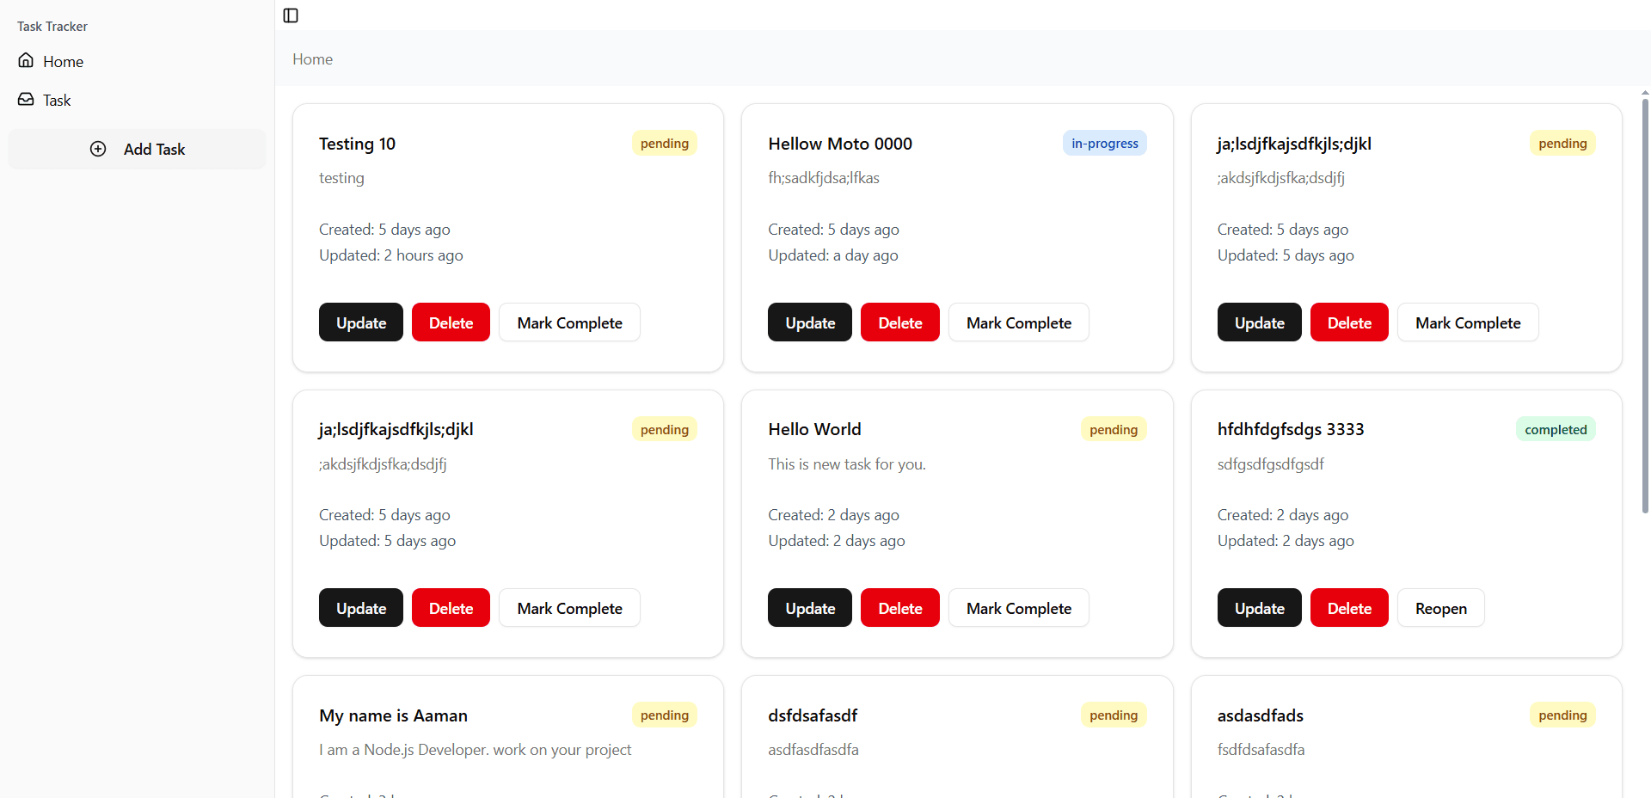Update the Hello World task
This screenshot has height=798, width=1651.
[810, 608]
